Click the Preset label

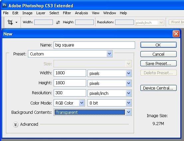tap(20, 54)
